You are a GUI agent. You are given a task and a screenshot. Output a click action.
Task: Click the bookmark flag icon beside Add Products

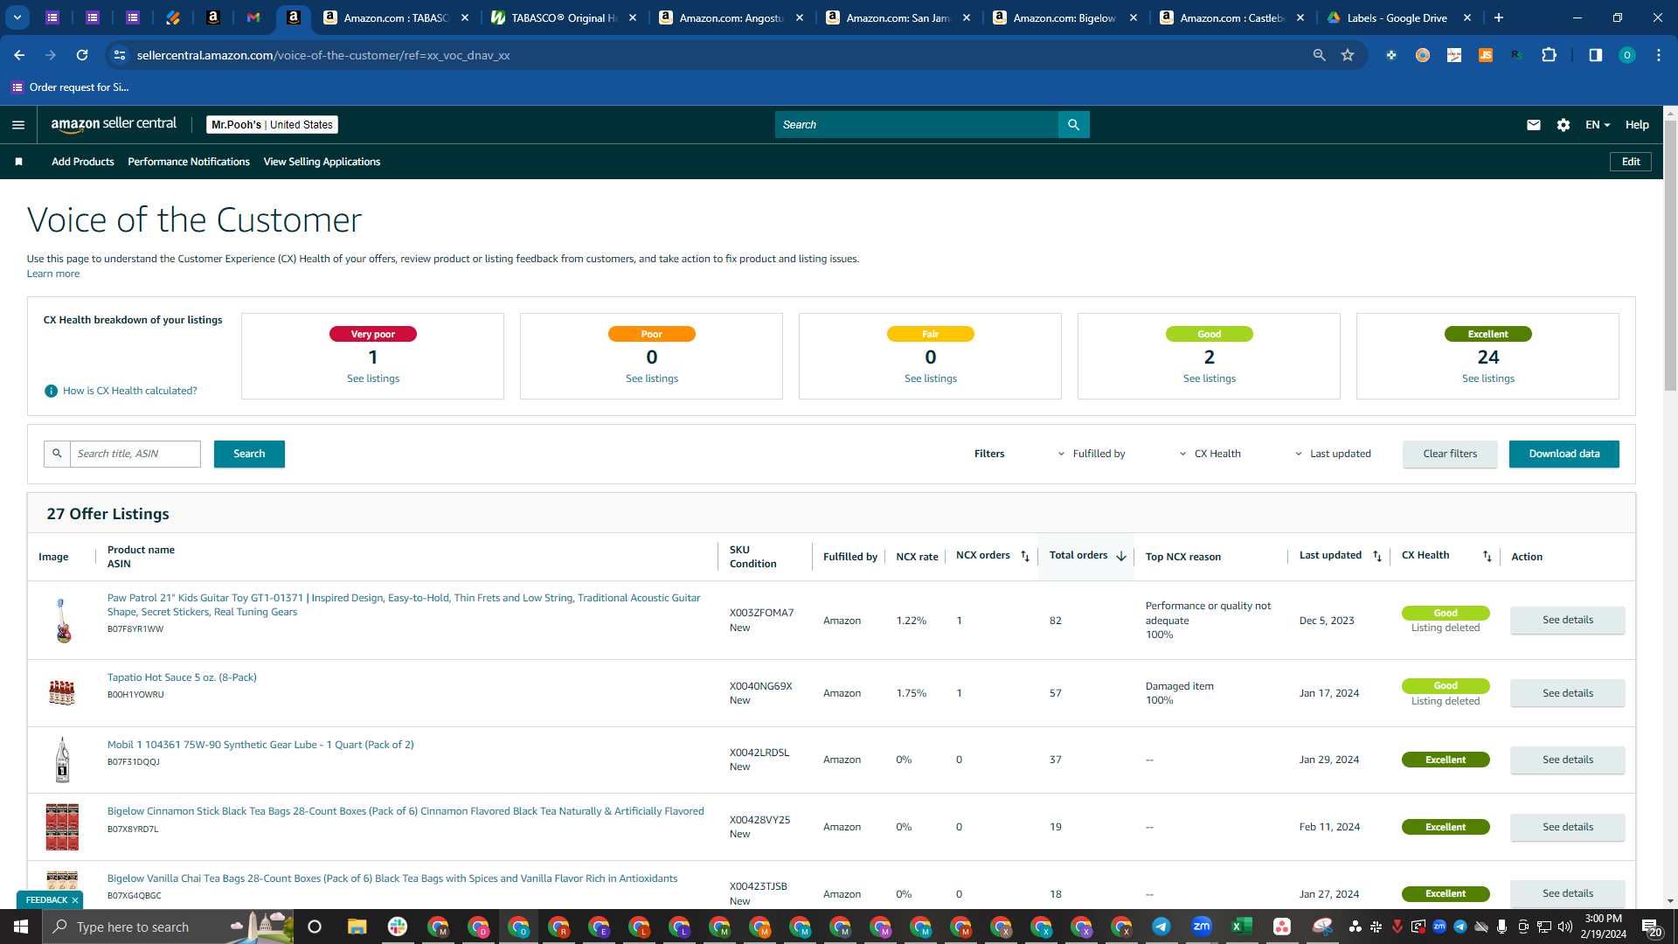tap(19, 162)
